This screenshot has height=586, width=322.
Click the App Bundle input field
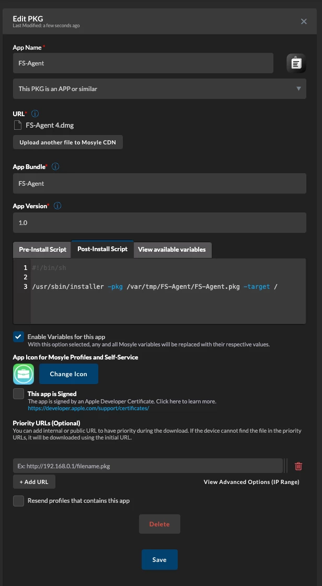(x=159, y=184)
